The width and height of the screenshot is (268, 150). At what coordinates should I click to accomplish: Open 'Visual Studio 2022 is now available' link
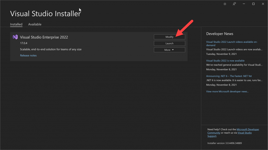point(225,61)
